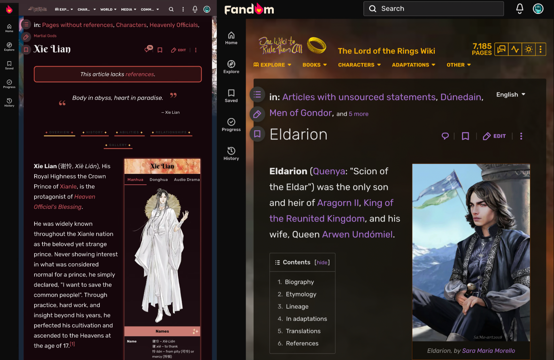Toggle light/dark theme sun icon

coord(528,49)
